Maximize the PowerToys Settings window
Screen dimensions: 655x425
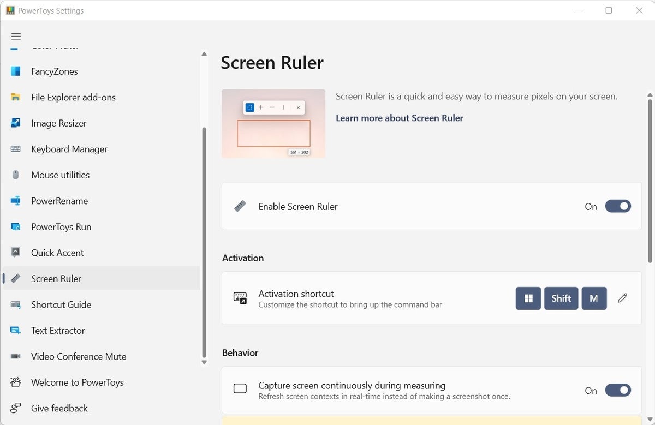coord(609,10)
